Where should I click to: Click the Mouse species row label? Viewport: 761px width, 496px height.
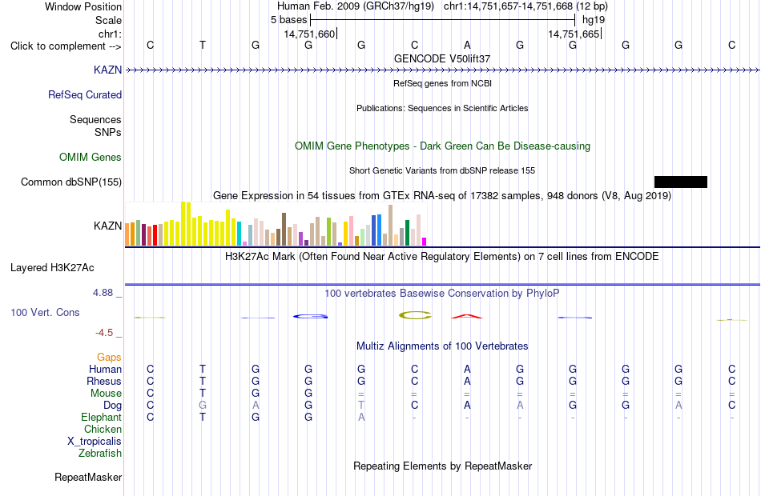click(106, 394)
